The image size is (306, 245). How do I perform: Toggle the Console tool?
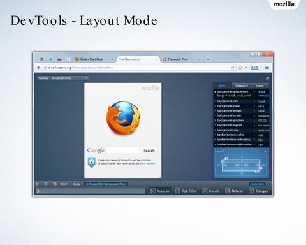[211, 191]
